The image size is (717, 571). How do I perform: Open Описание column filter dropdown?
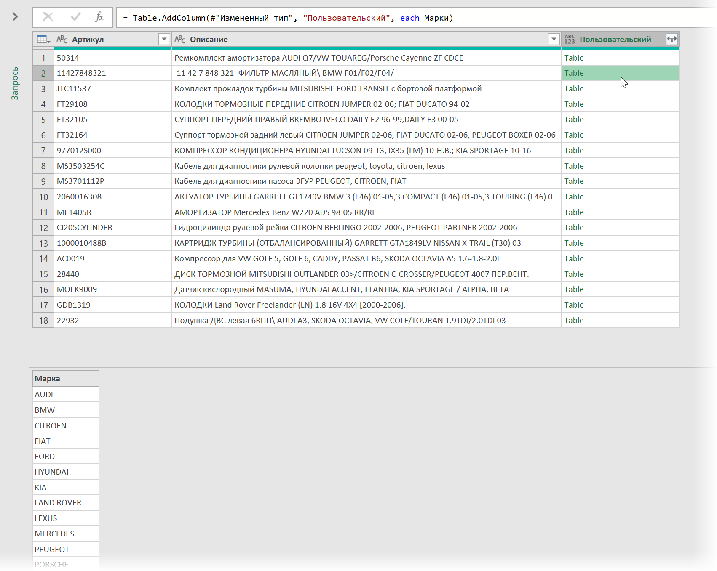point(554,39)
